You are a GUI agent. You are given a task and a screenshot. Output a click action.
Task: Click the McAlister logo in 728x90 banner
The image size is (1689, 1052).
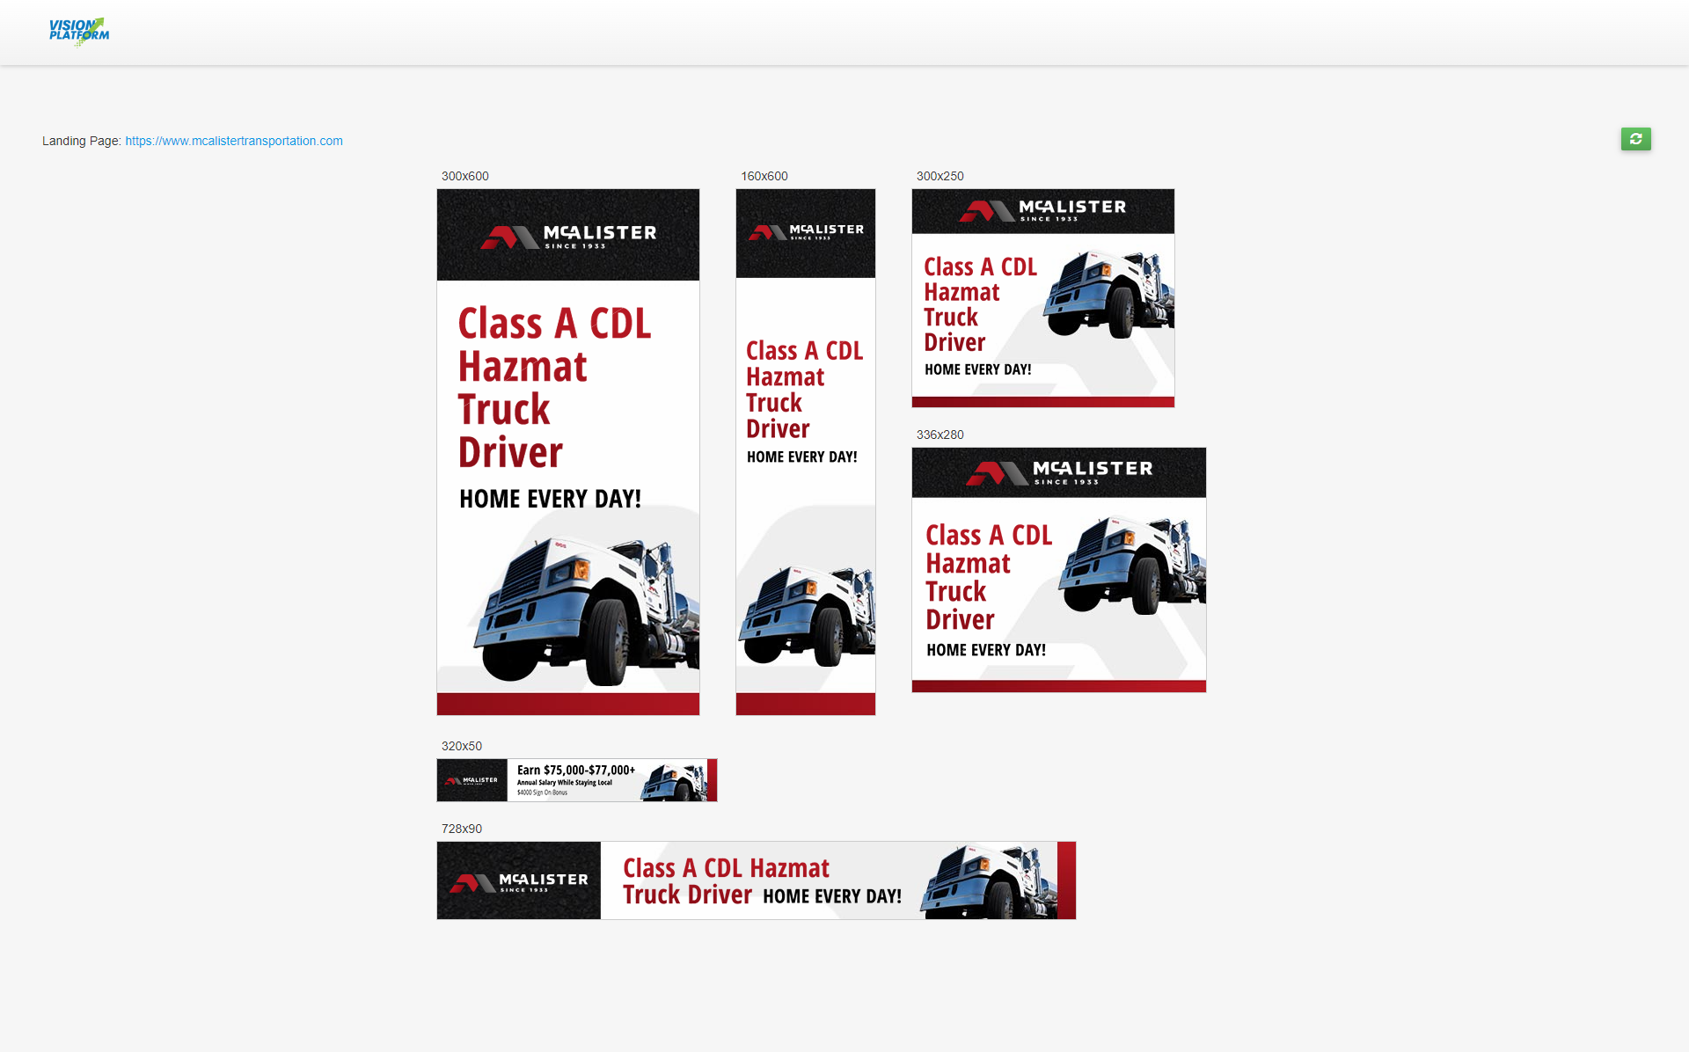coord(518,881)
